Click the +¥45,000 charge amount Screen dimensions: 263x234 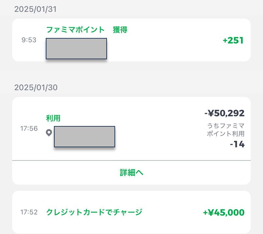coord(224,212)
